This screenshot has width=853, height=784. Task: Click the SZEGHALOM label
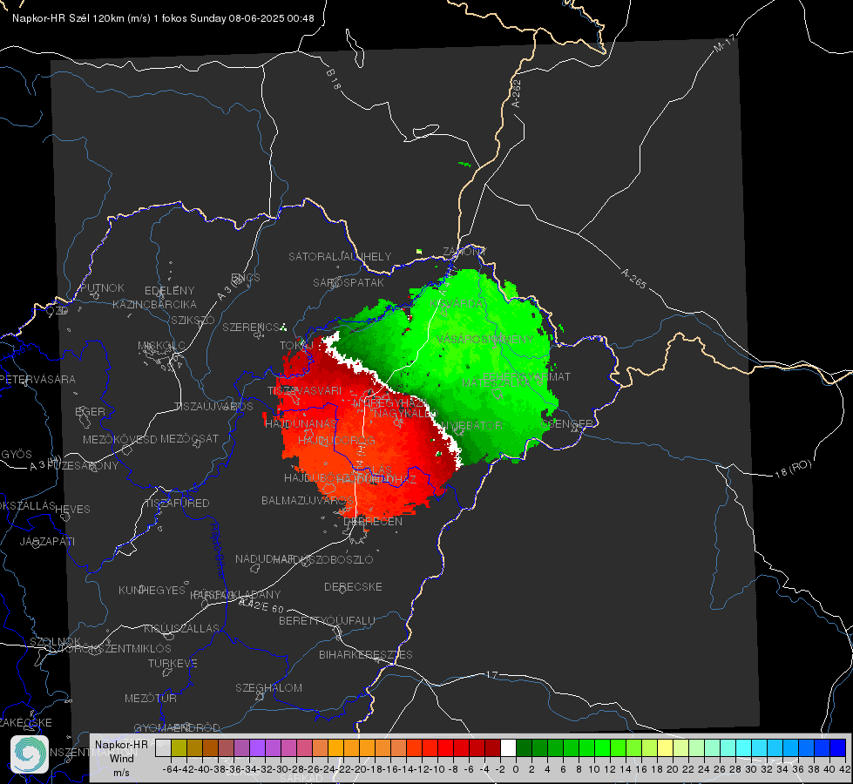268,687
